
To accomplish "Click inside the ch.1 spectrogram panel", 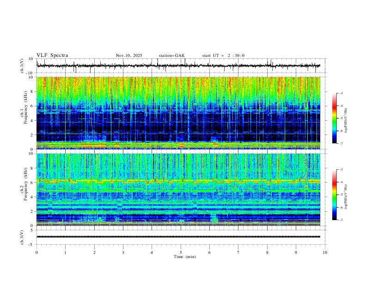I will pyautogui.click(x=178, y=113).
